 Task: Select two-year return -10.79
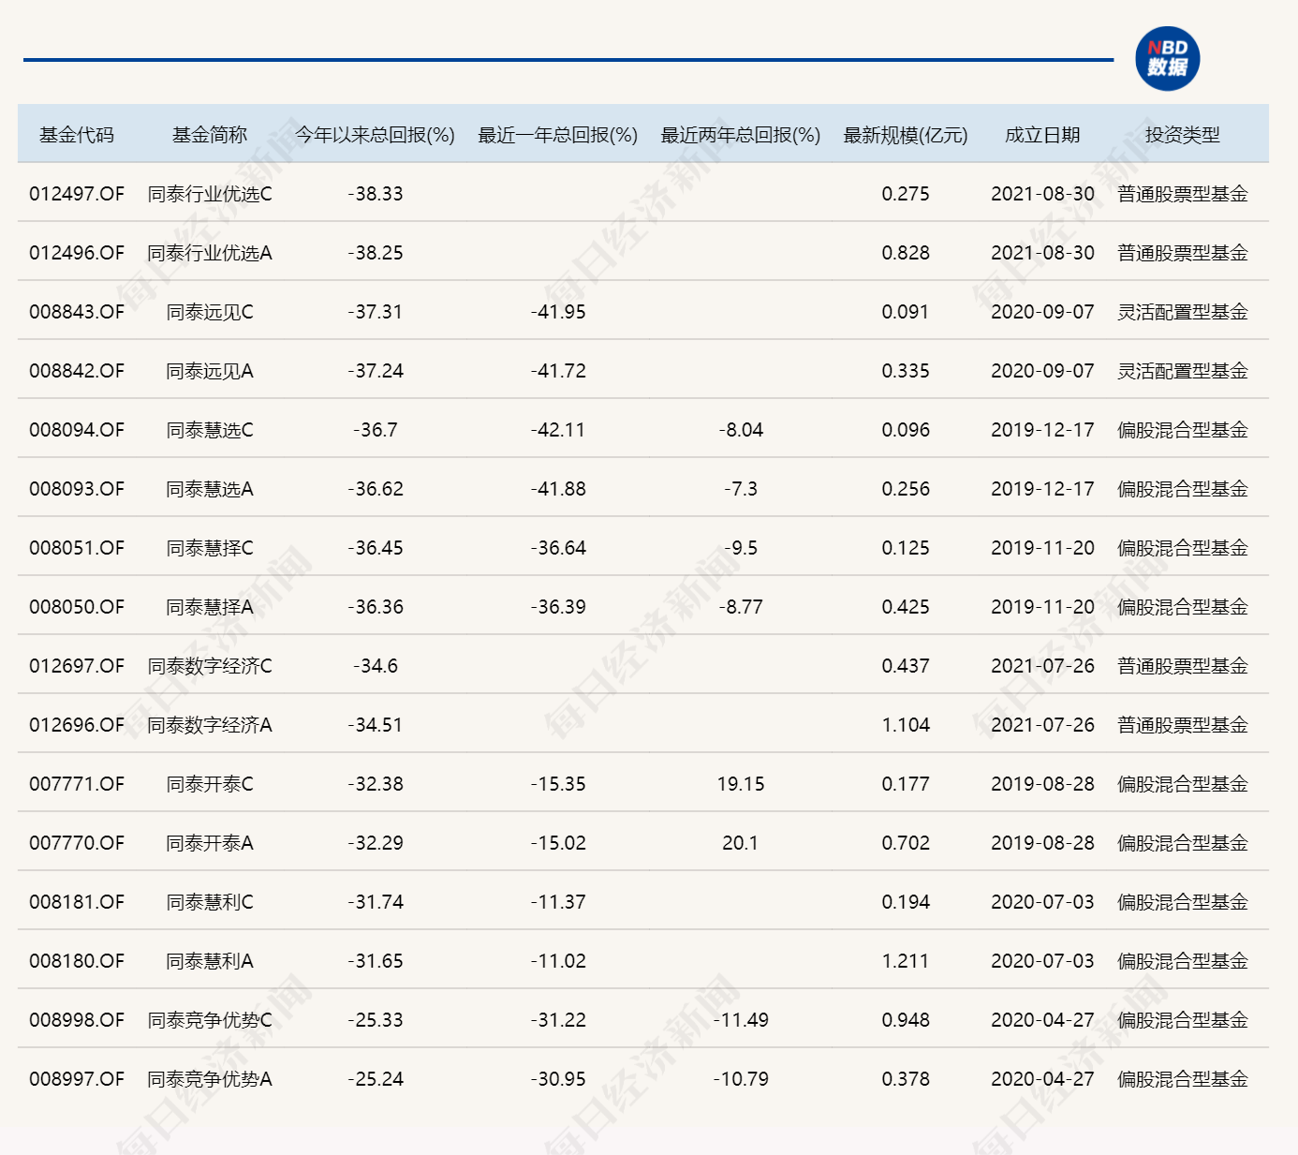(741, 1079)
